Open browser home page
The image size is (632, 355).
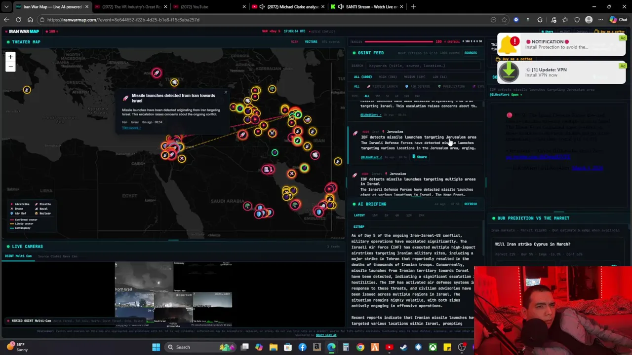pos(30,20)
